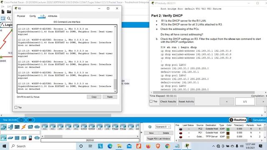Select the Switches subcategory icon

[10, 138]
